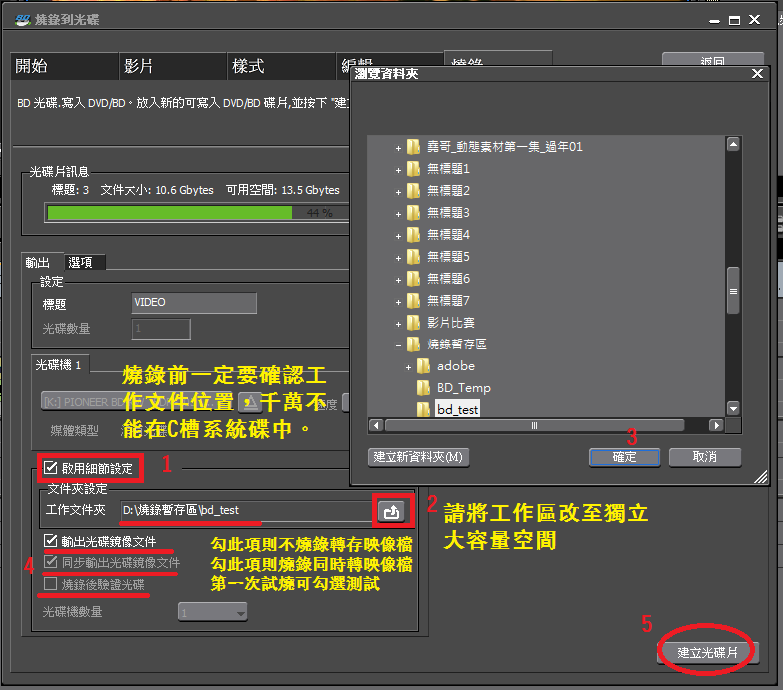
Task: Click the BD_Temp folder icon
Action: (x=425, y=387)
